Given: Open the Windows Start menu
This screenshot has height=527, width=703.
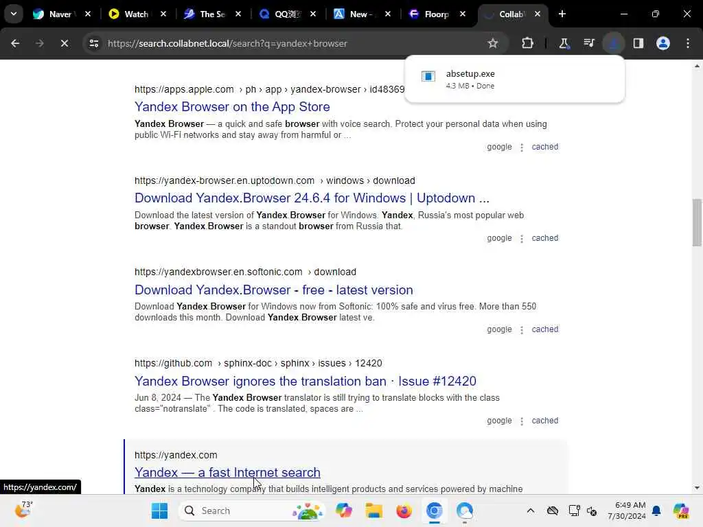Looking at the screenshot, I should pos(159,511).
